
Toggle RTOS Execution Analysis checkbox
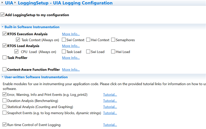point(4,34)
